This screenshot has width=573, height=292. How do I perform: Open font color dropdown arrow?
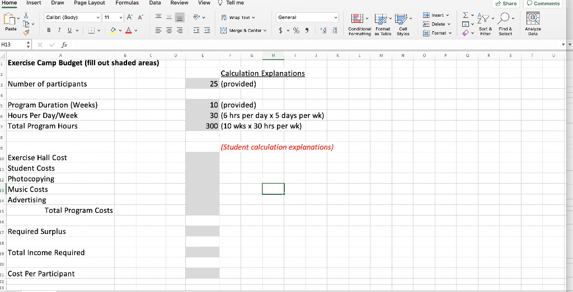click(x=135, y=31)
